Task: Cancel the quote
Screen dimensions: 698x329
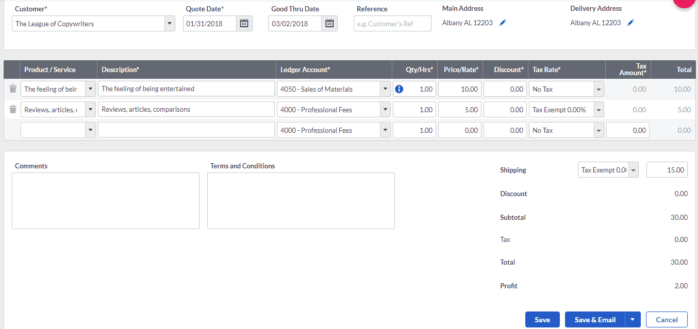Action: [x=667, y=319]
